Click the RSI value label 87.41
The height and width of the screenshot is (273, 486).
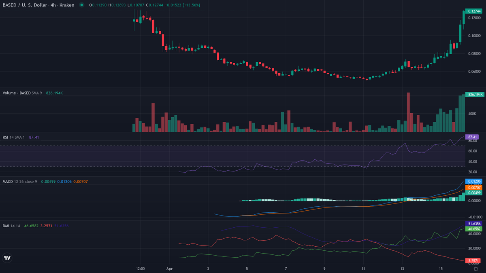tap(472, 137)
